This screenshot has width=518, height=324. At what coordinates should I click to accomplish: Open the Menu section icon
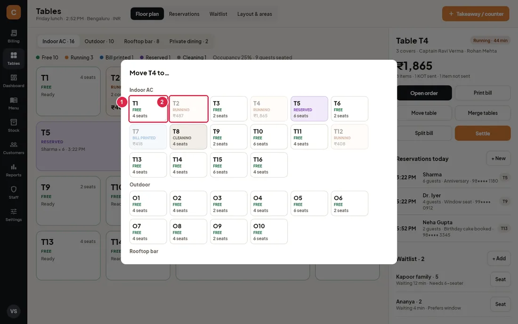coord(14,104)
